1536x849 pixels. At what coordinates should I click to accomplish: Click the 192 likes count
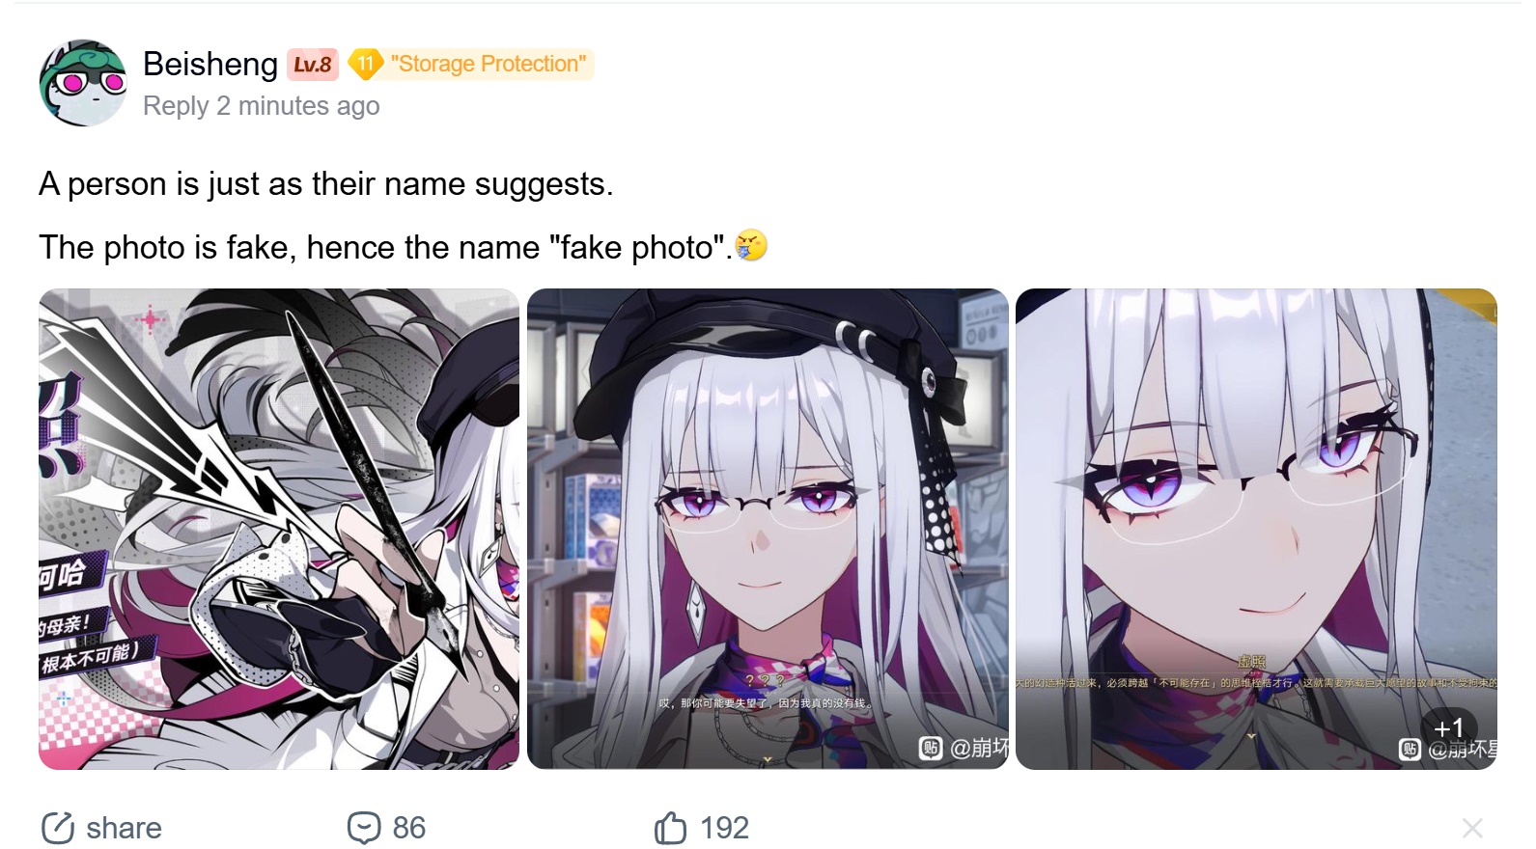coord(724,828)
